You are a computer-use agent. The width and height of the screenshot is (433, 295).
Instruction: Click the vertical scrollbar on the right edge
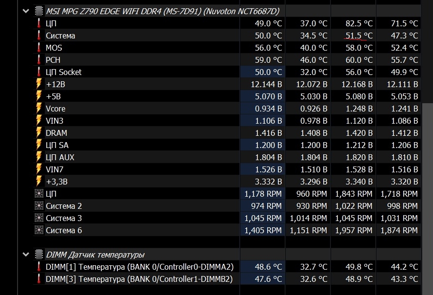(427, 199)
